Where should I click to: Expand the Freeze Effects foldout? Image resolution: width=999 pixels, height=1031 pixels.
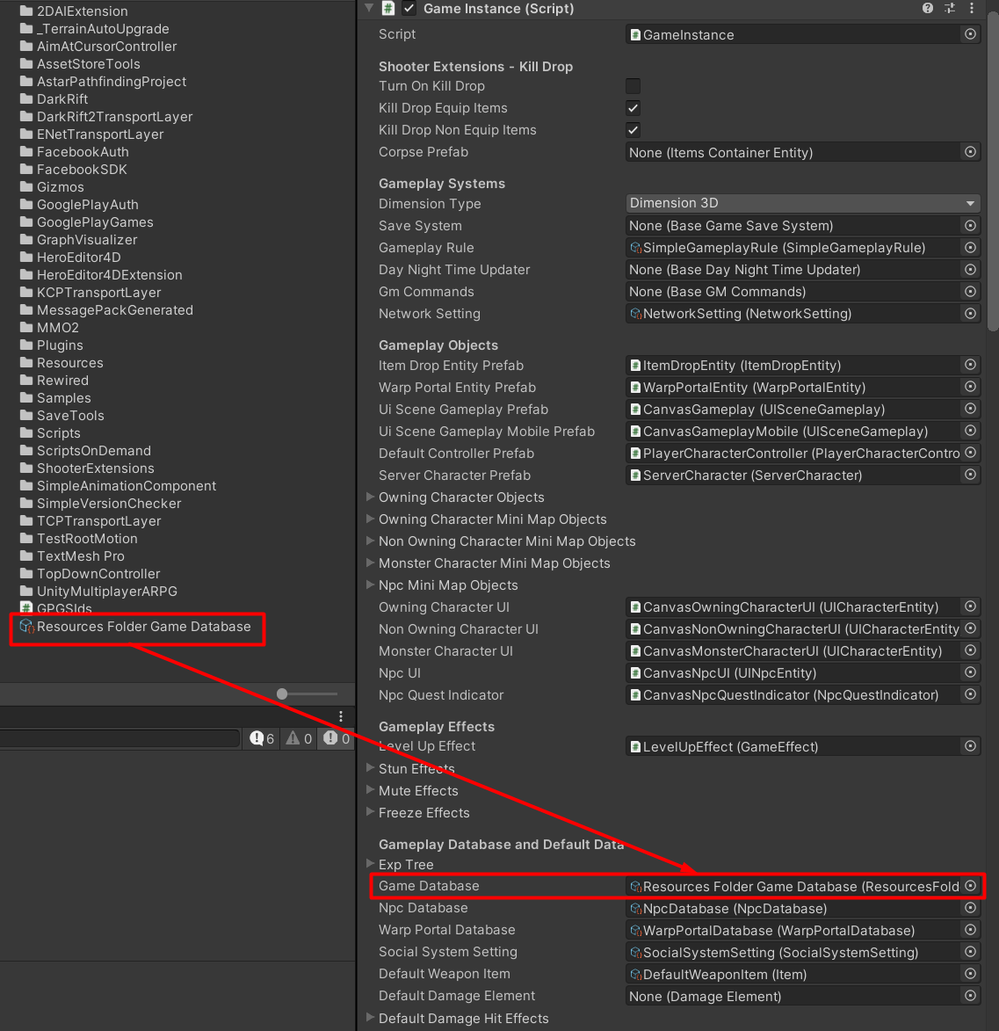click(370, 812)
